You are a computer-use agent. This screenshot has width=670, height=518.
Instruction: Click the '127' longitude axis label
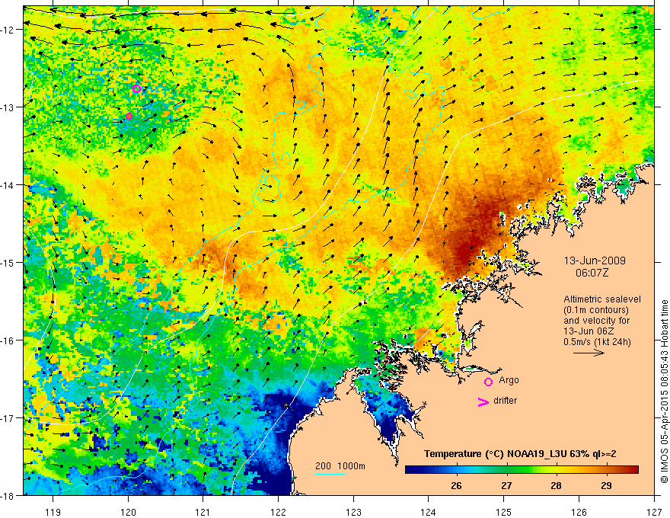(654, 512)
